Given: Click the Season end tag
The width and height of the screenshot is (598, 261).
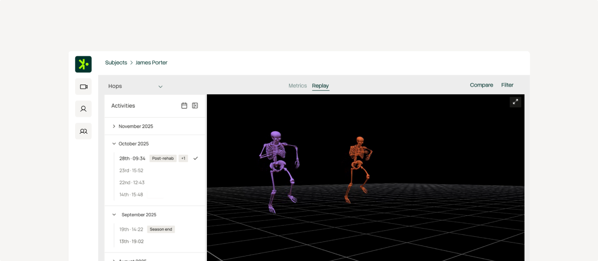Looking at the screenshot, I should pos(161,229).
